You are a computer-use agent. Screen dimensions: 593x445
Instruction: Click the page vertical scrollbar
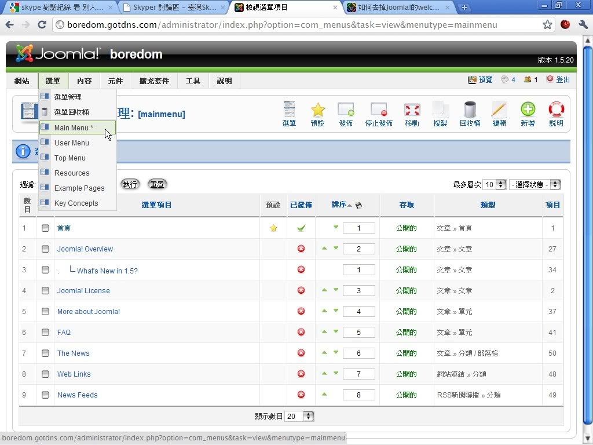tap(587, 235)
